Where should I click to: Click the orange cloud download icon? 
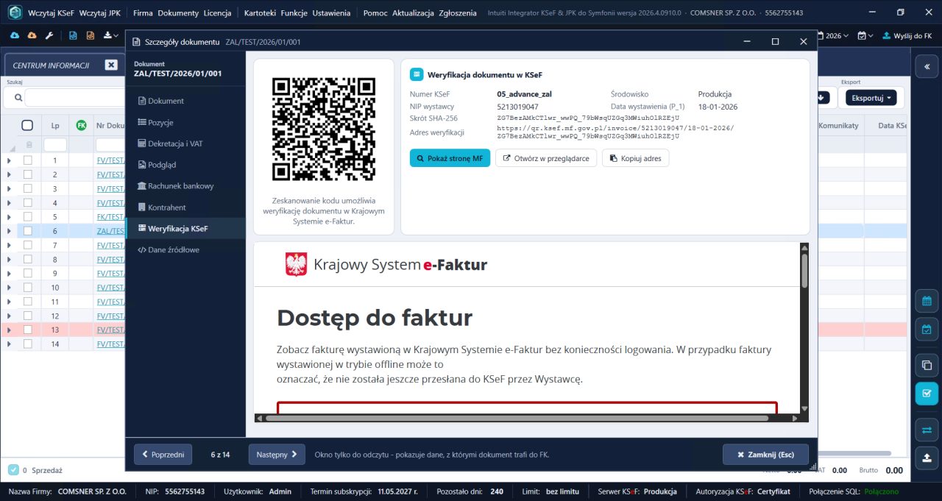[32, 35]
